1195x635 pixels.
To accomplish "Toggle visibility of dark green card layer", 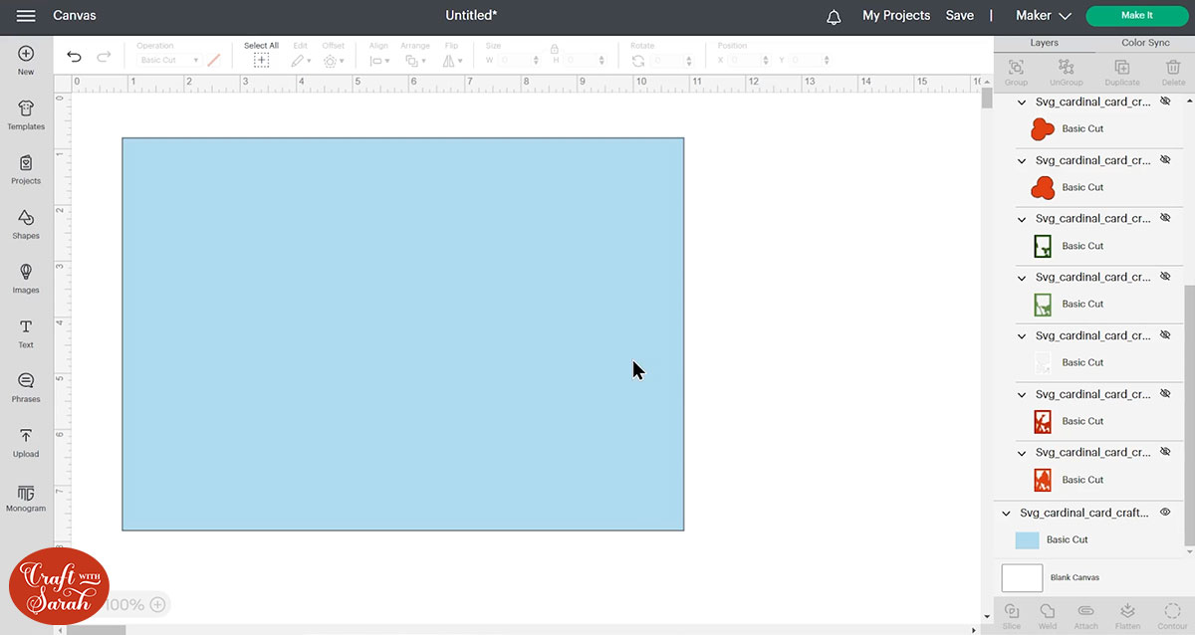I will [1164, 219].
